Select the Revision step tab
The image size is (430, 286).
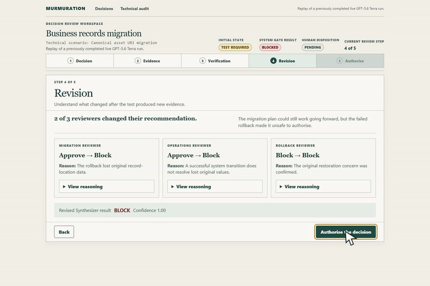click(282, 61)
